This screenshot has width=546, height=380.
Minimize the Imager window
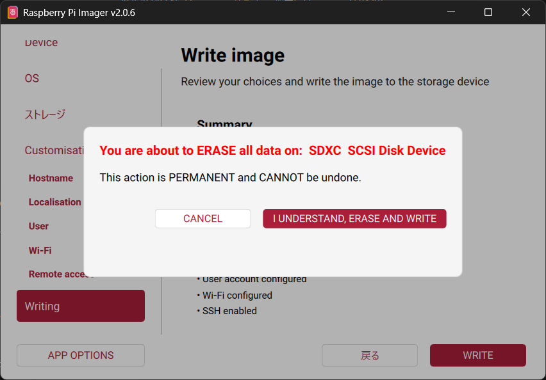tap(451, 12)
